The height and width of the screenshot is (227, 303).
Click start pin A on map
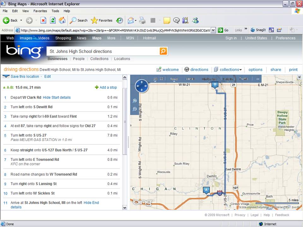pyautogui.click(x=206, y=190)
